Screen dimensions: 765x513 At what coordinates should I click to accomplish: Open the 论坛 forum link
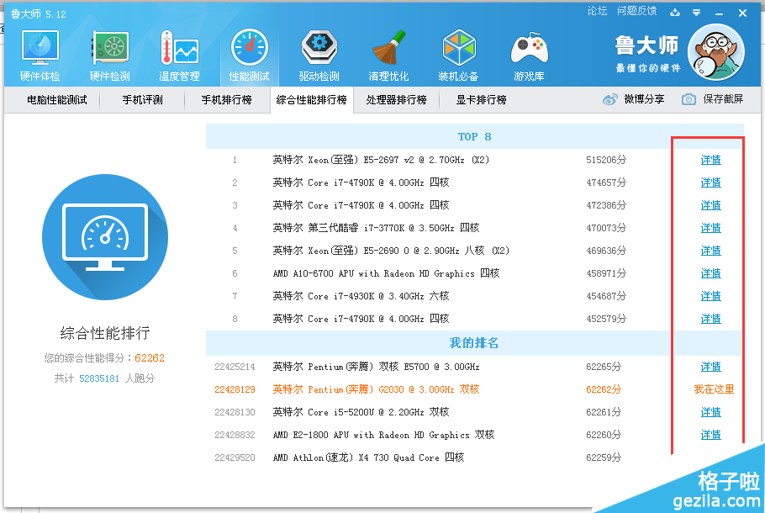[596, 11]
